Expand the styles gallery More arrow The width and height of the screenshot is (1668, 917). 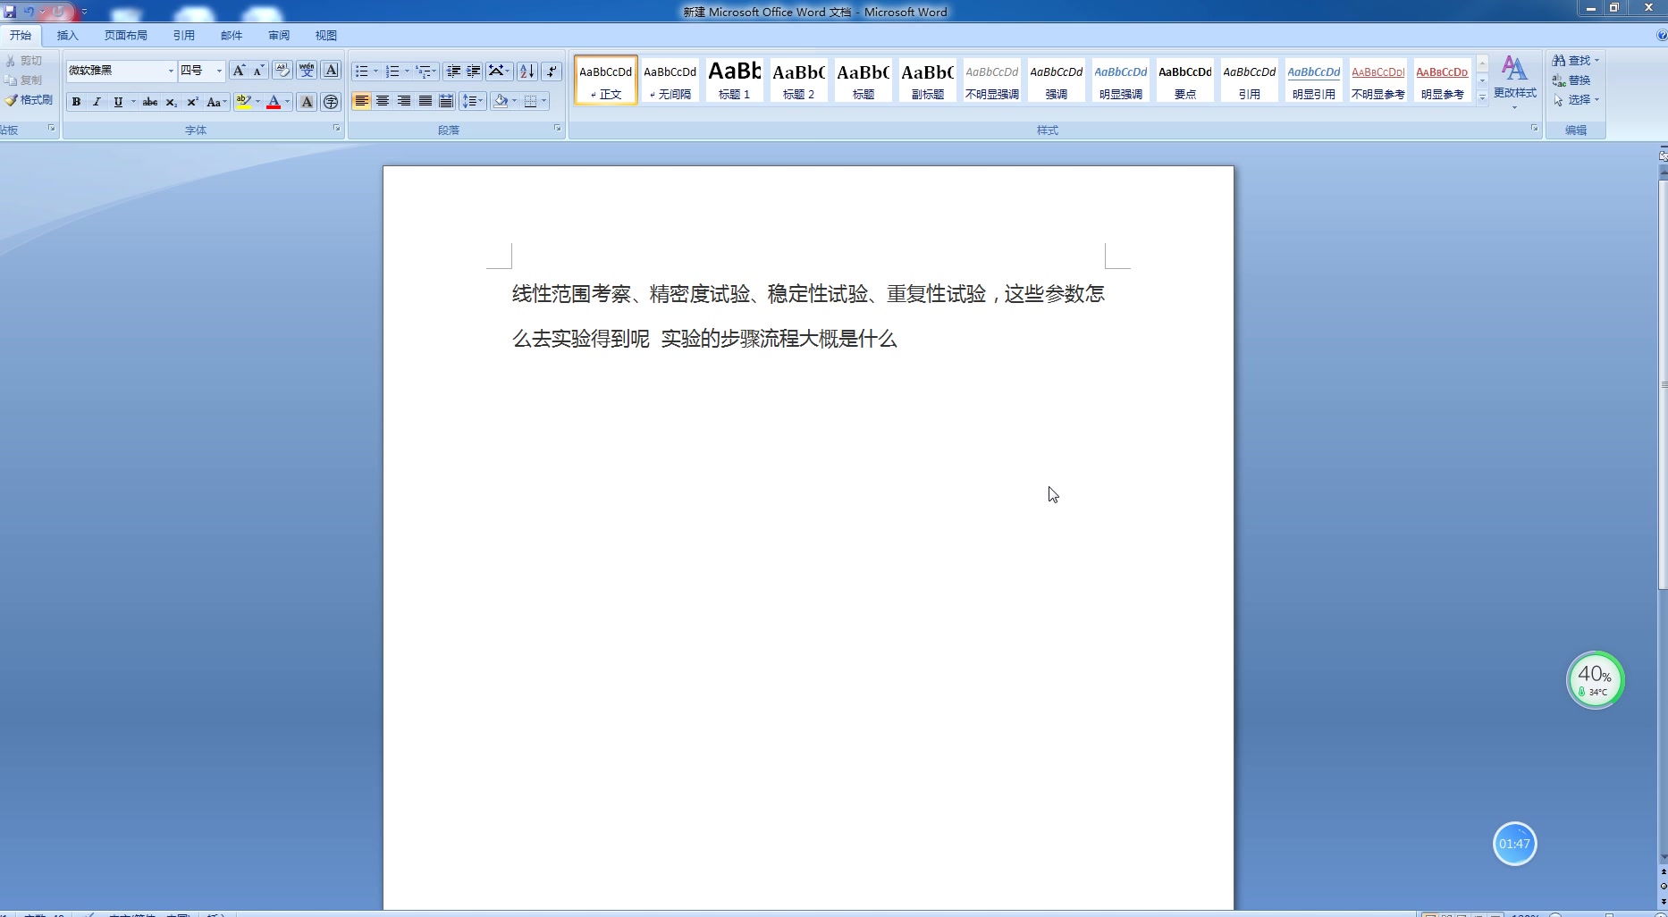pyautogui.click(x=1482, y=97)
